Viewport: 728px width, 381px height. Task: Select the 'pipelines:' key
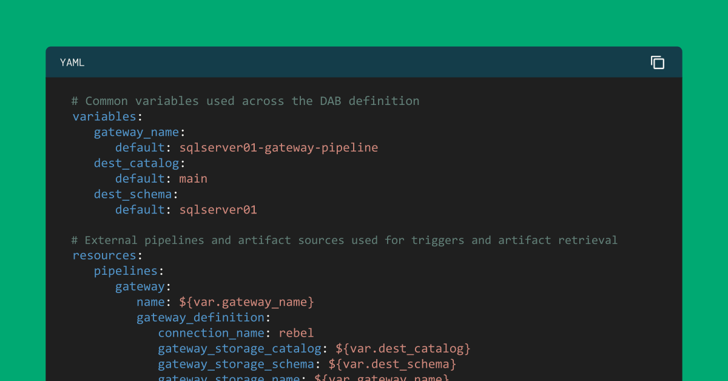129,271
